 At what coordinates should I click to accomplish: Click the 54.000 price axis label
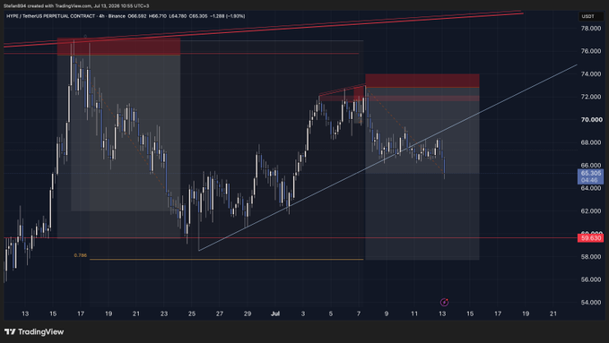591,303
